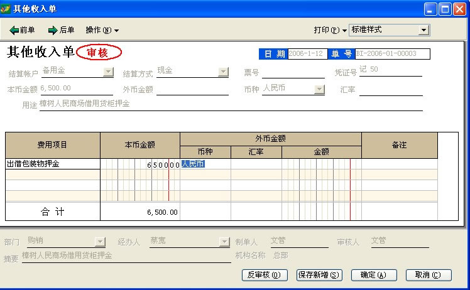The width and height of the screenshot is (470, 290).
Task: Open the 打印 print menu
Action: coord(330,30)
